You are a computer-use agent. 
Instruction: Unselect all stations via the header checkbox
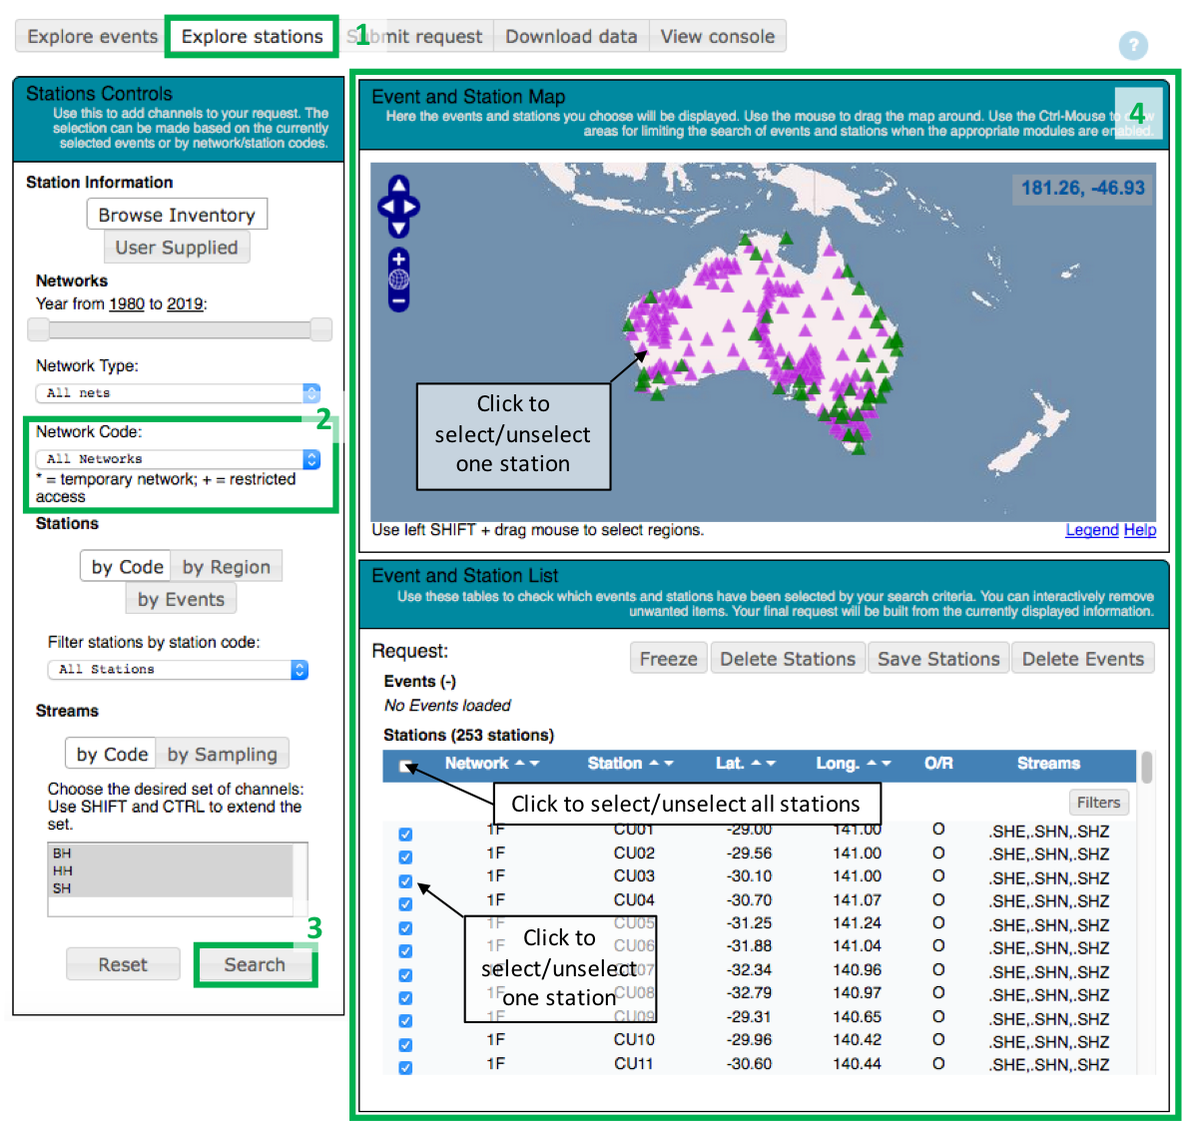[x=406, y=764]
